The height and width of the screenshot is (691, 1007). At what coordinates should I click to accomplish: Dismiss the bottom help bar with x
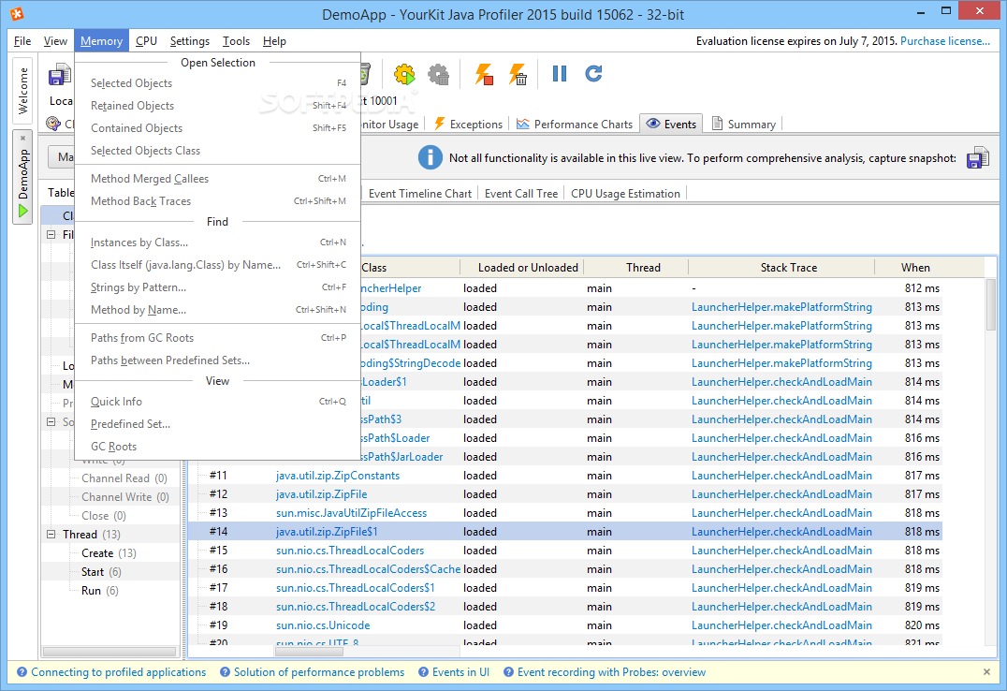pyautogui.click(x=986, y=671)
